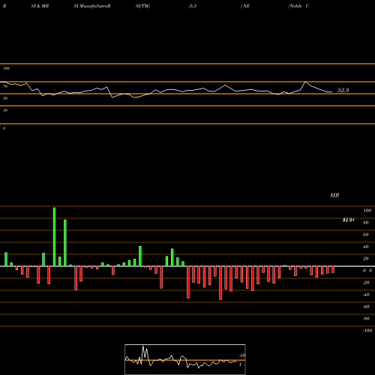
Task: Click the RSI current value 52.3
Action: tap(343, 90)
